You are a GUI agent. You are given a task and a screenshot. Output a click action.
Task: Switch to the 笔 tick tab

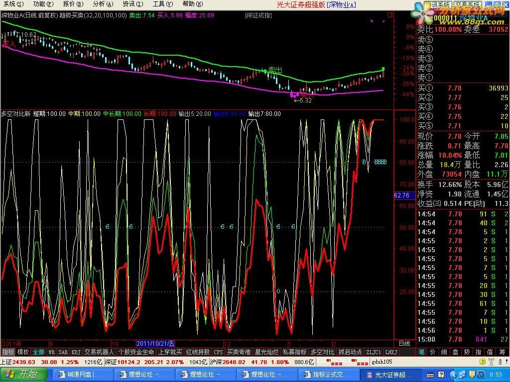click(421, 352)
